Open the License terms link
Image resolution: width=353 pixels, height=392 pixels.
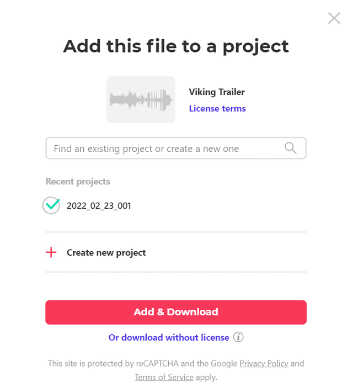[x=217, y=109]
